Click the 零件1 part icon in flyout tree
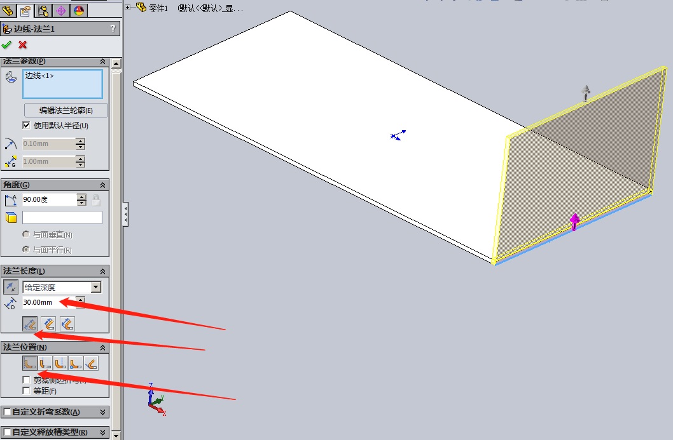The image size is (673, 440). point(141,7)
